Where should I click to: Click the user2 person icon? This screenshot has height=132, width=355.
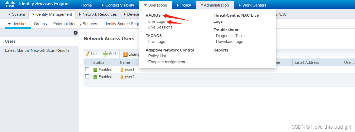tap(122, 77)
